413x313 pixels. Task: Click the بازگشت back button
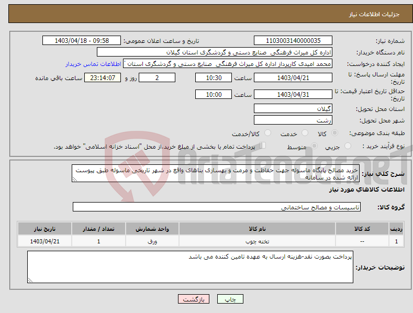(x=194, y=299)
